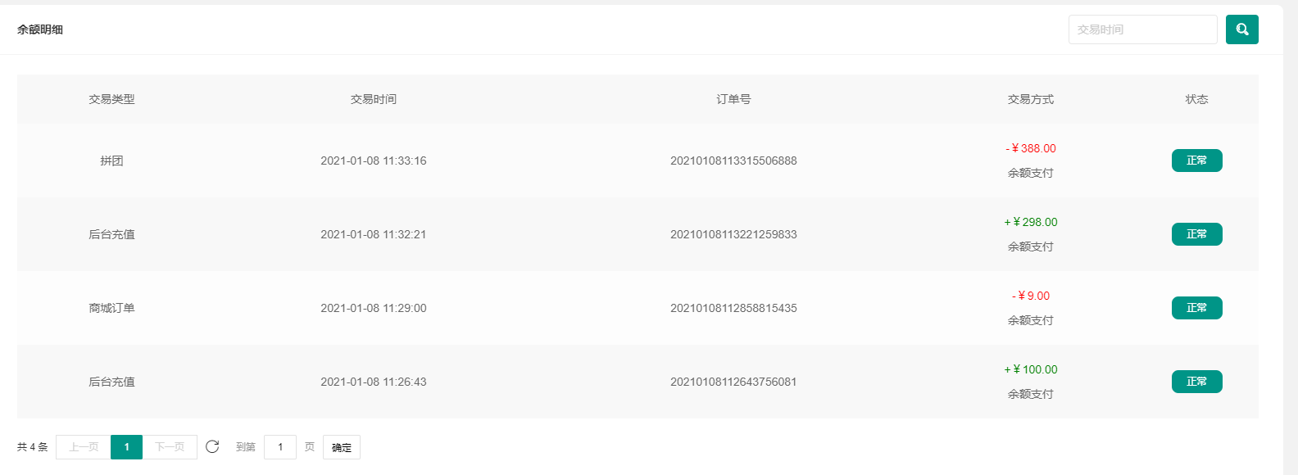Confirm the page jump with 确定

(342, 447)
